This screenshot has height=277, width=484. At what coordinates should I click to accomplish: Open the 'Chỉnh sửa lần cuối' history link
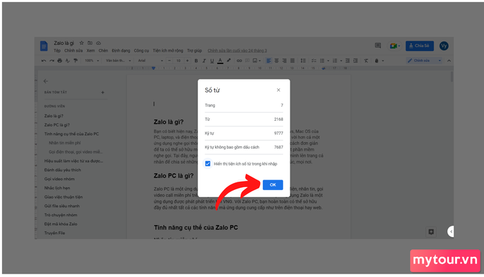(237, 50)
